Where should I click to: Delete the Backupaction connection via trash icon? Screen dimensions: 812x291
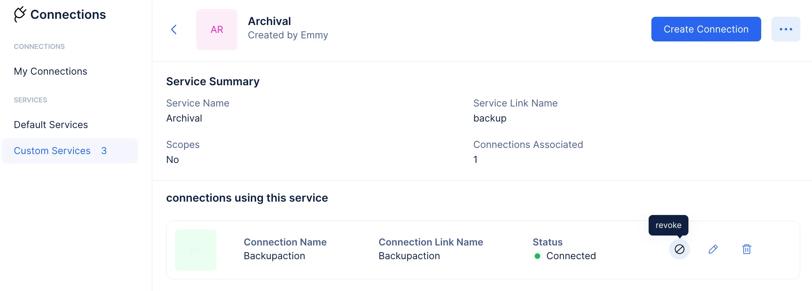click(747, 249)
